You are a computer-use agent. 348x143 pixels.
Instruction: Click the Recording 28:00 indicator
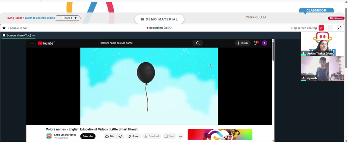point(159,28)
